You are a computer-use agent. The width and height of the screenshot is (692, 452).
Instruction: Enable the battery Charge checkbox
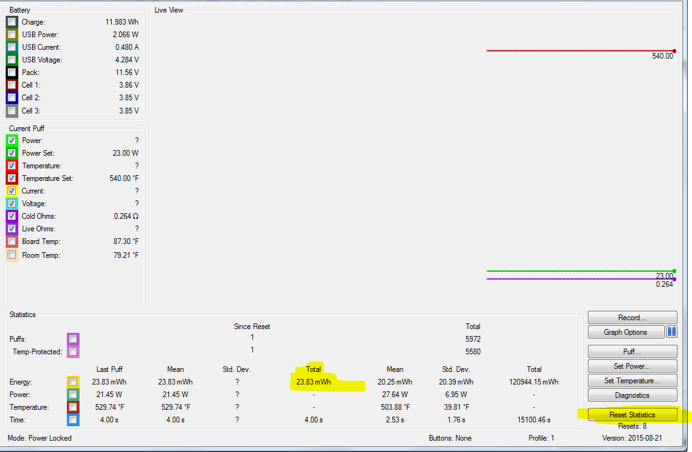12,22
